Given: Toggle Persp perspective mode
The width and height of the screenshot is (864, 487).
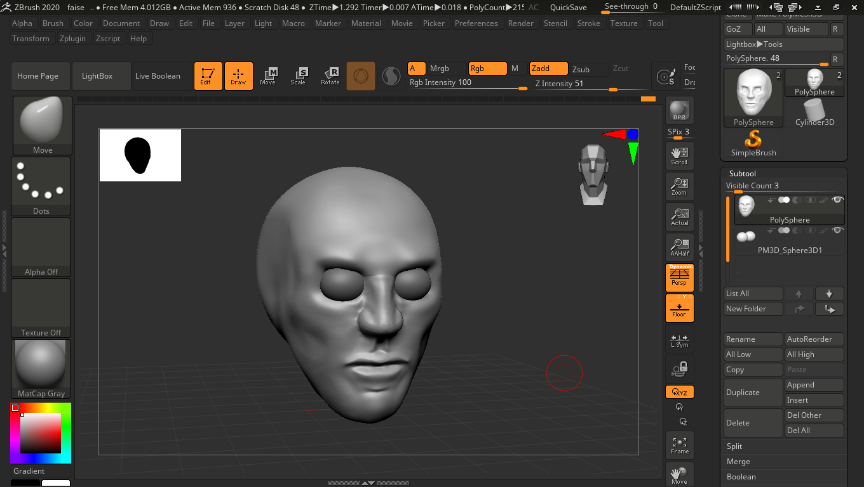Looking at the screenshot, I should 679,278.
